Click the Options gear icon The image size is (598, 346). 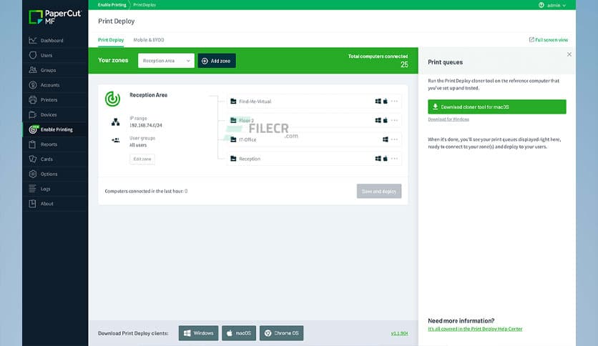coord(33,174)
